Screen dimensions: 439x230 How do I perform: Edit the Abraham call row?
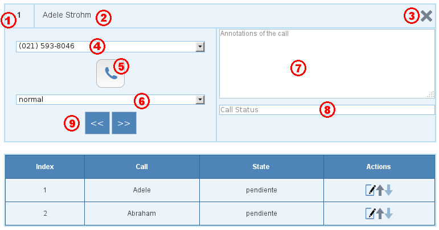click(x=370, y=213)
